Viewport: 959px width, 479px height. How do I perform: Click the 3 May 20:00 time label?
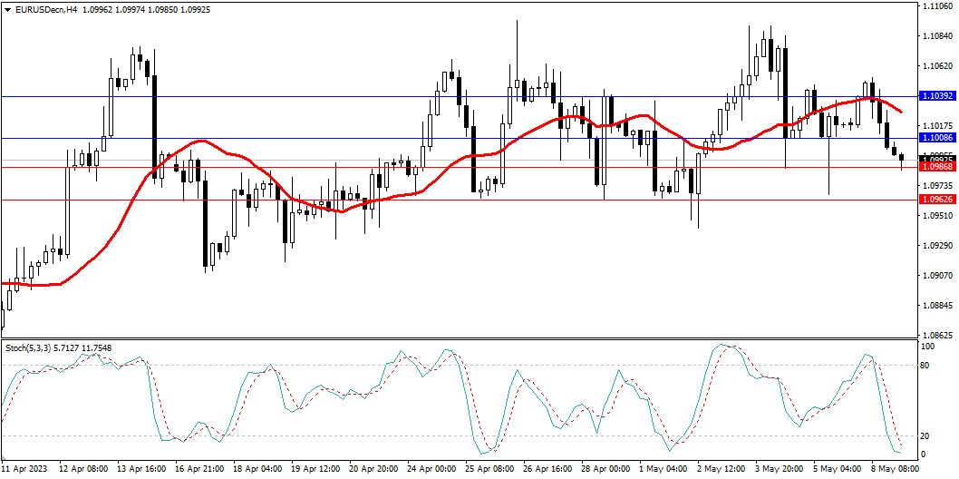click(780, 469)
